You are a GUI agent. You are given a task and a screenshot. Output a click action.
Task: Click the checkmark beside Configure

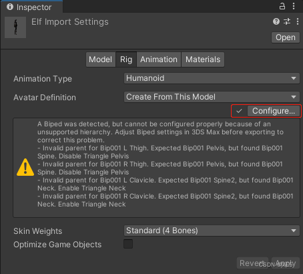pos(239,111)
